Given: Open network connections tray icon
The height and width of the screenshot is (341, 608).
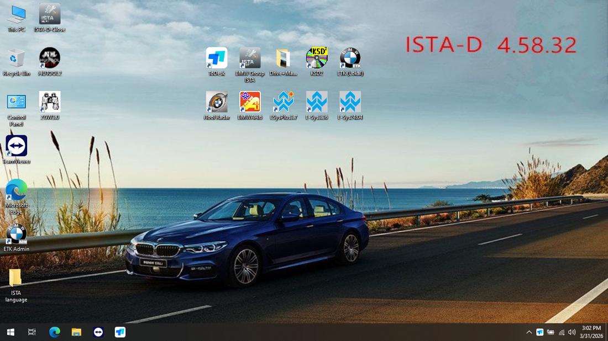Looking at the screenshot, I should click(562, 332).
